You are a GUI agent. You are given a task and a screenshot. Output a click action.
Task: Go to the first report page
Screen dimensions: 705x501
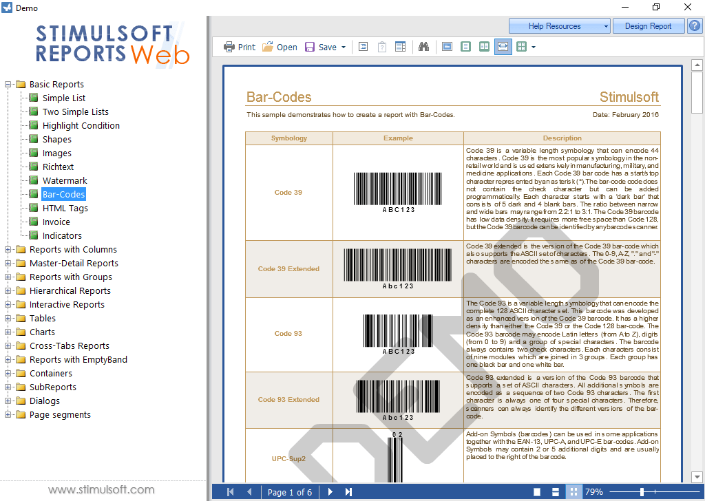pos(230,491)
